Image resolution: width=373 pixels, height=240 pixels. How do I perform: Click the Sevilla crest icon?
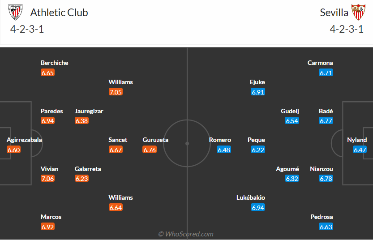[358, 13]
